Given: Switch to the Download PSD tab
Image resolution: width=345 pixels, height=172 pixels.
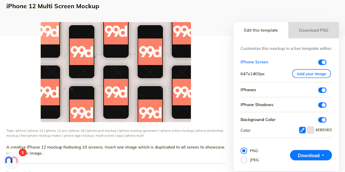Looking at the screenshot, I should coord(313,30).
